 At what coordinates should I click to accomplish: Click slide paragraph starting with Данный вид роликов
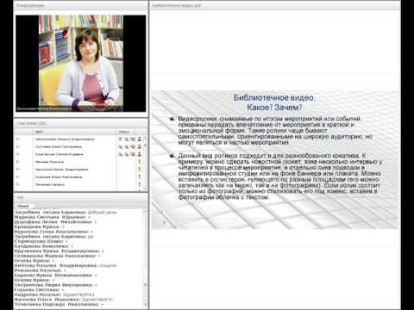[279, 177]
